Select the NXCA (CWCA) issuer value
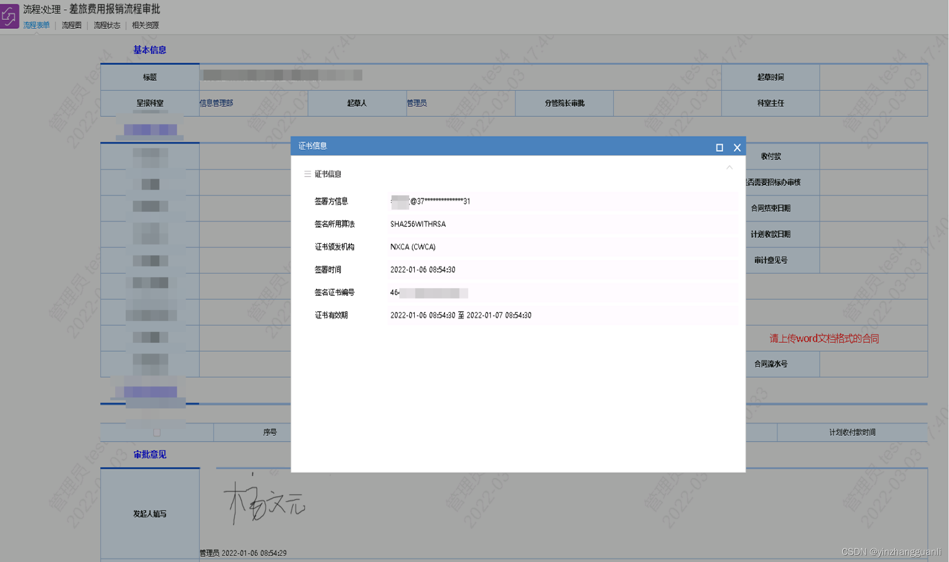949x562 pixels. pos(413,247)
